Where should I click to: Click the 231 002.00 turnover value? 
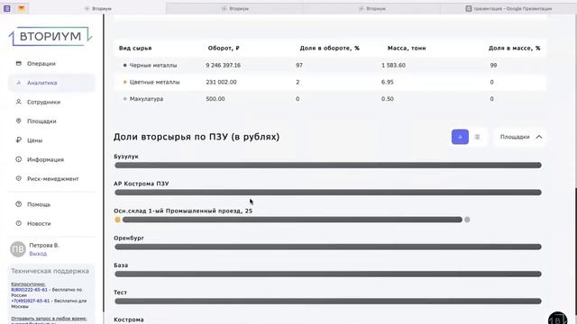coord(221,82)
